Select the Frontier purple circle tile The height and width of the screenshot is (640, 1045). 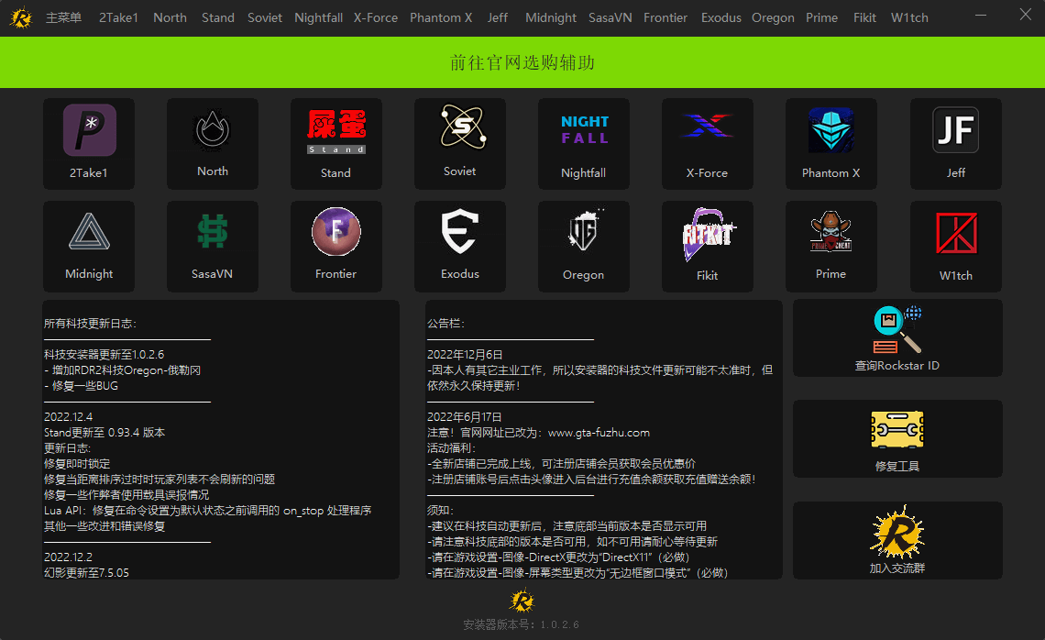pos(335,247)
